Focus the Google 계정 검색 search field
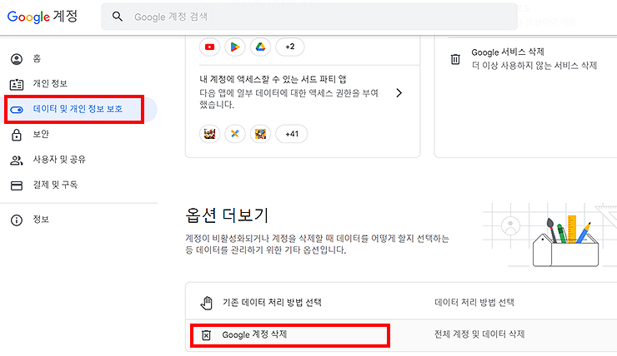Viewport: 617px width, 356px height. tap(309, 17)
